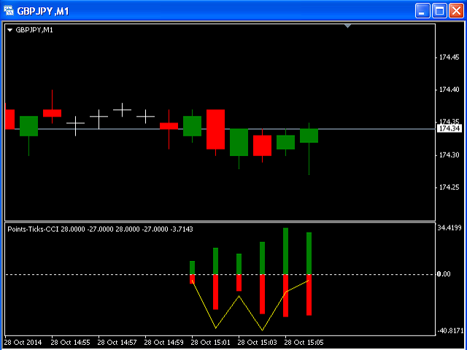Click the 34.4199 indicator scale maximum

click(449, 228)
